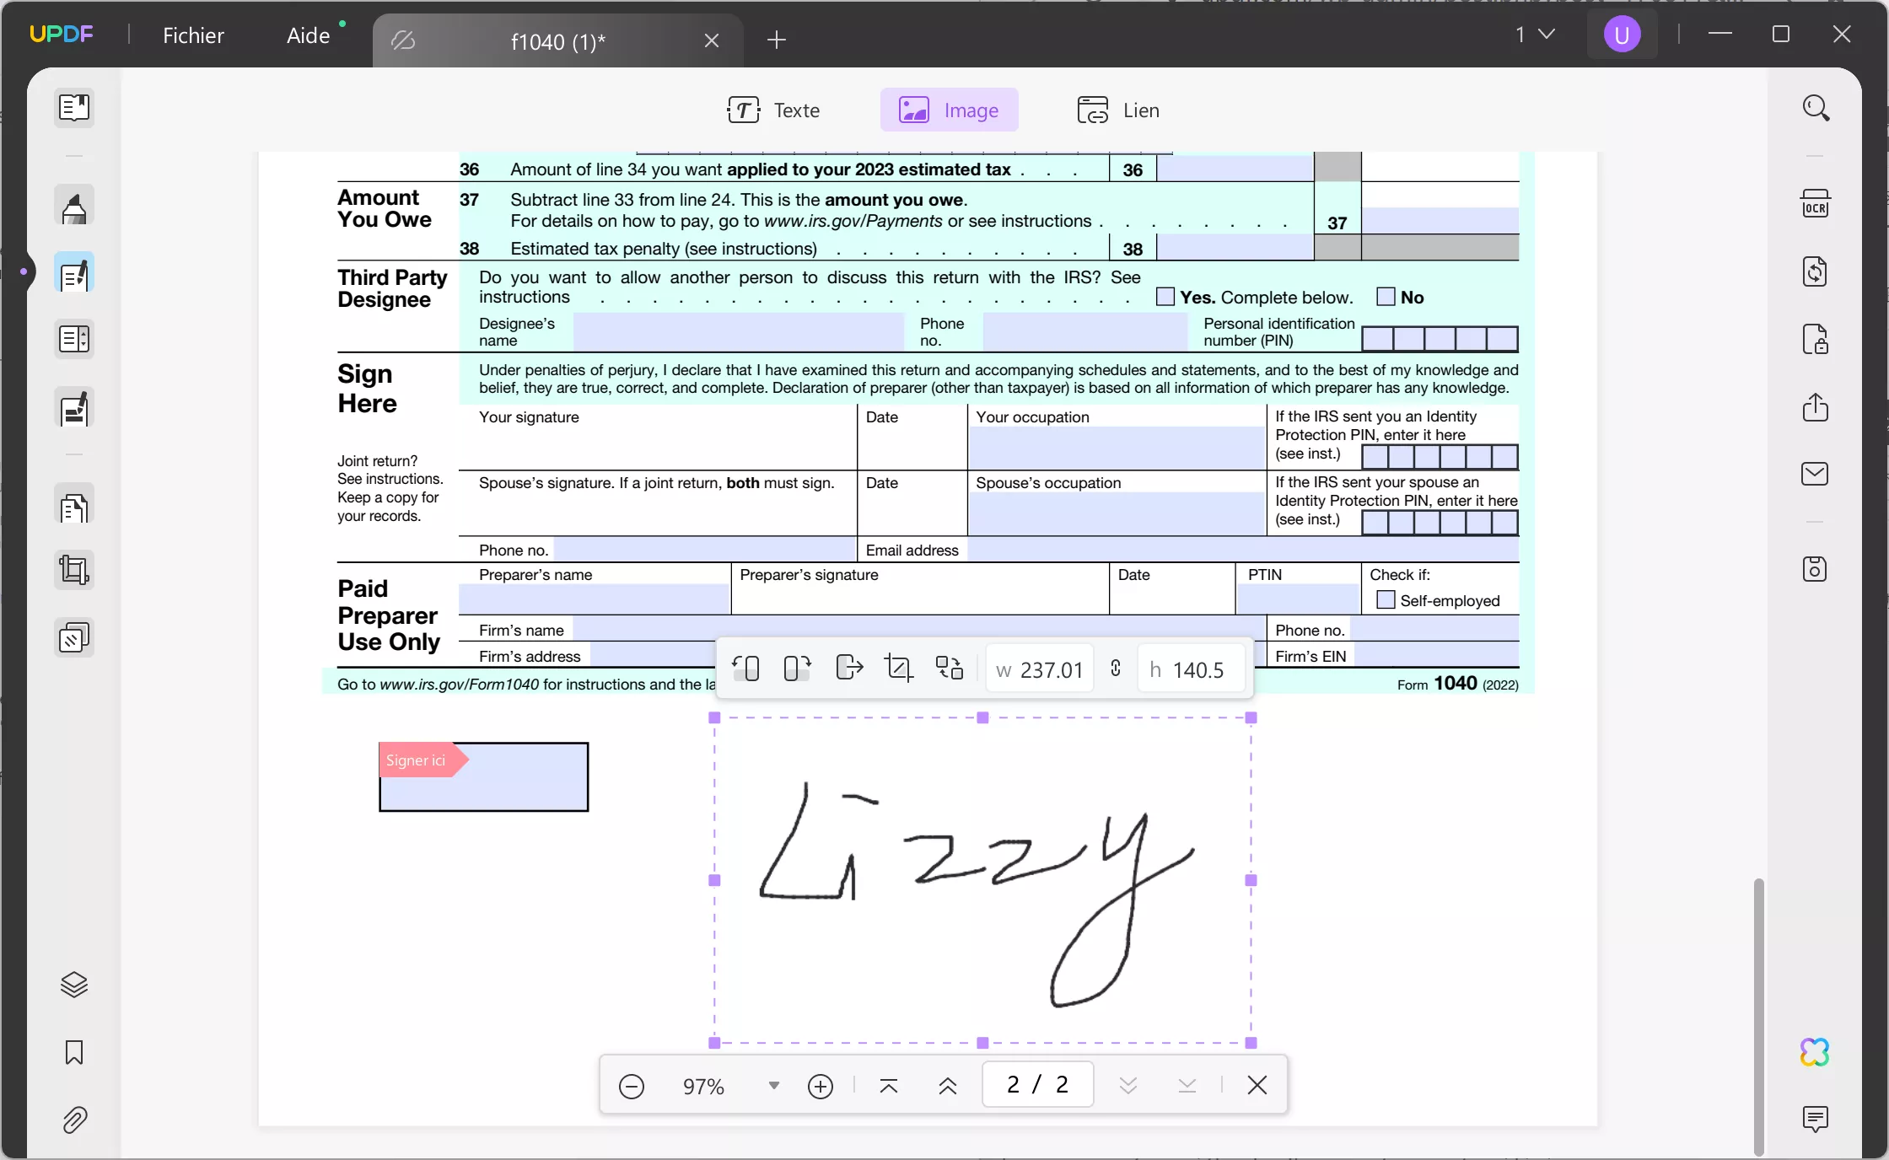Run OCR on the document

click(1816, 203)
